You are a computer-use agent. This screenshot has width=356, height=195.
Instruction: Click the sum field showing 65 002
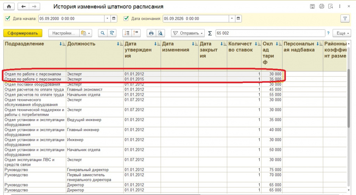click(270, 33)
